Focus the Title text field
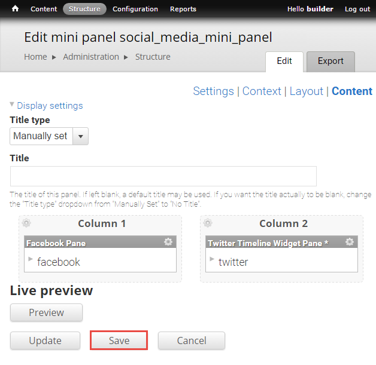The height and width of the screenshot is (365, 376). (x=163, y=176)
